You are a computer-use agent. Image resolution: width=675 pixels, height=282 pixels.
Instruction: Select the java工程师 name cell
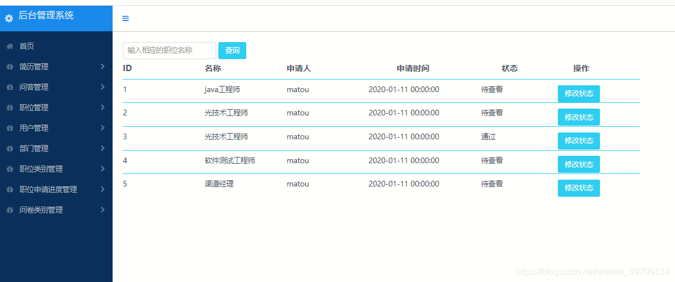[222, 90]
